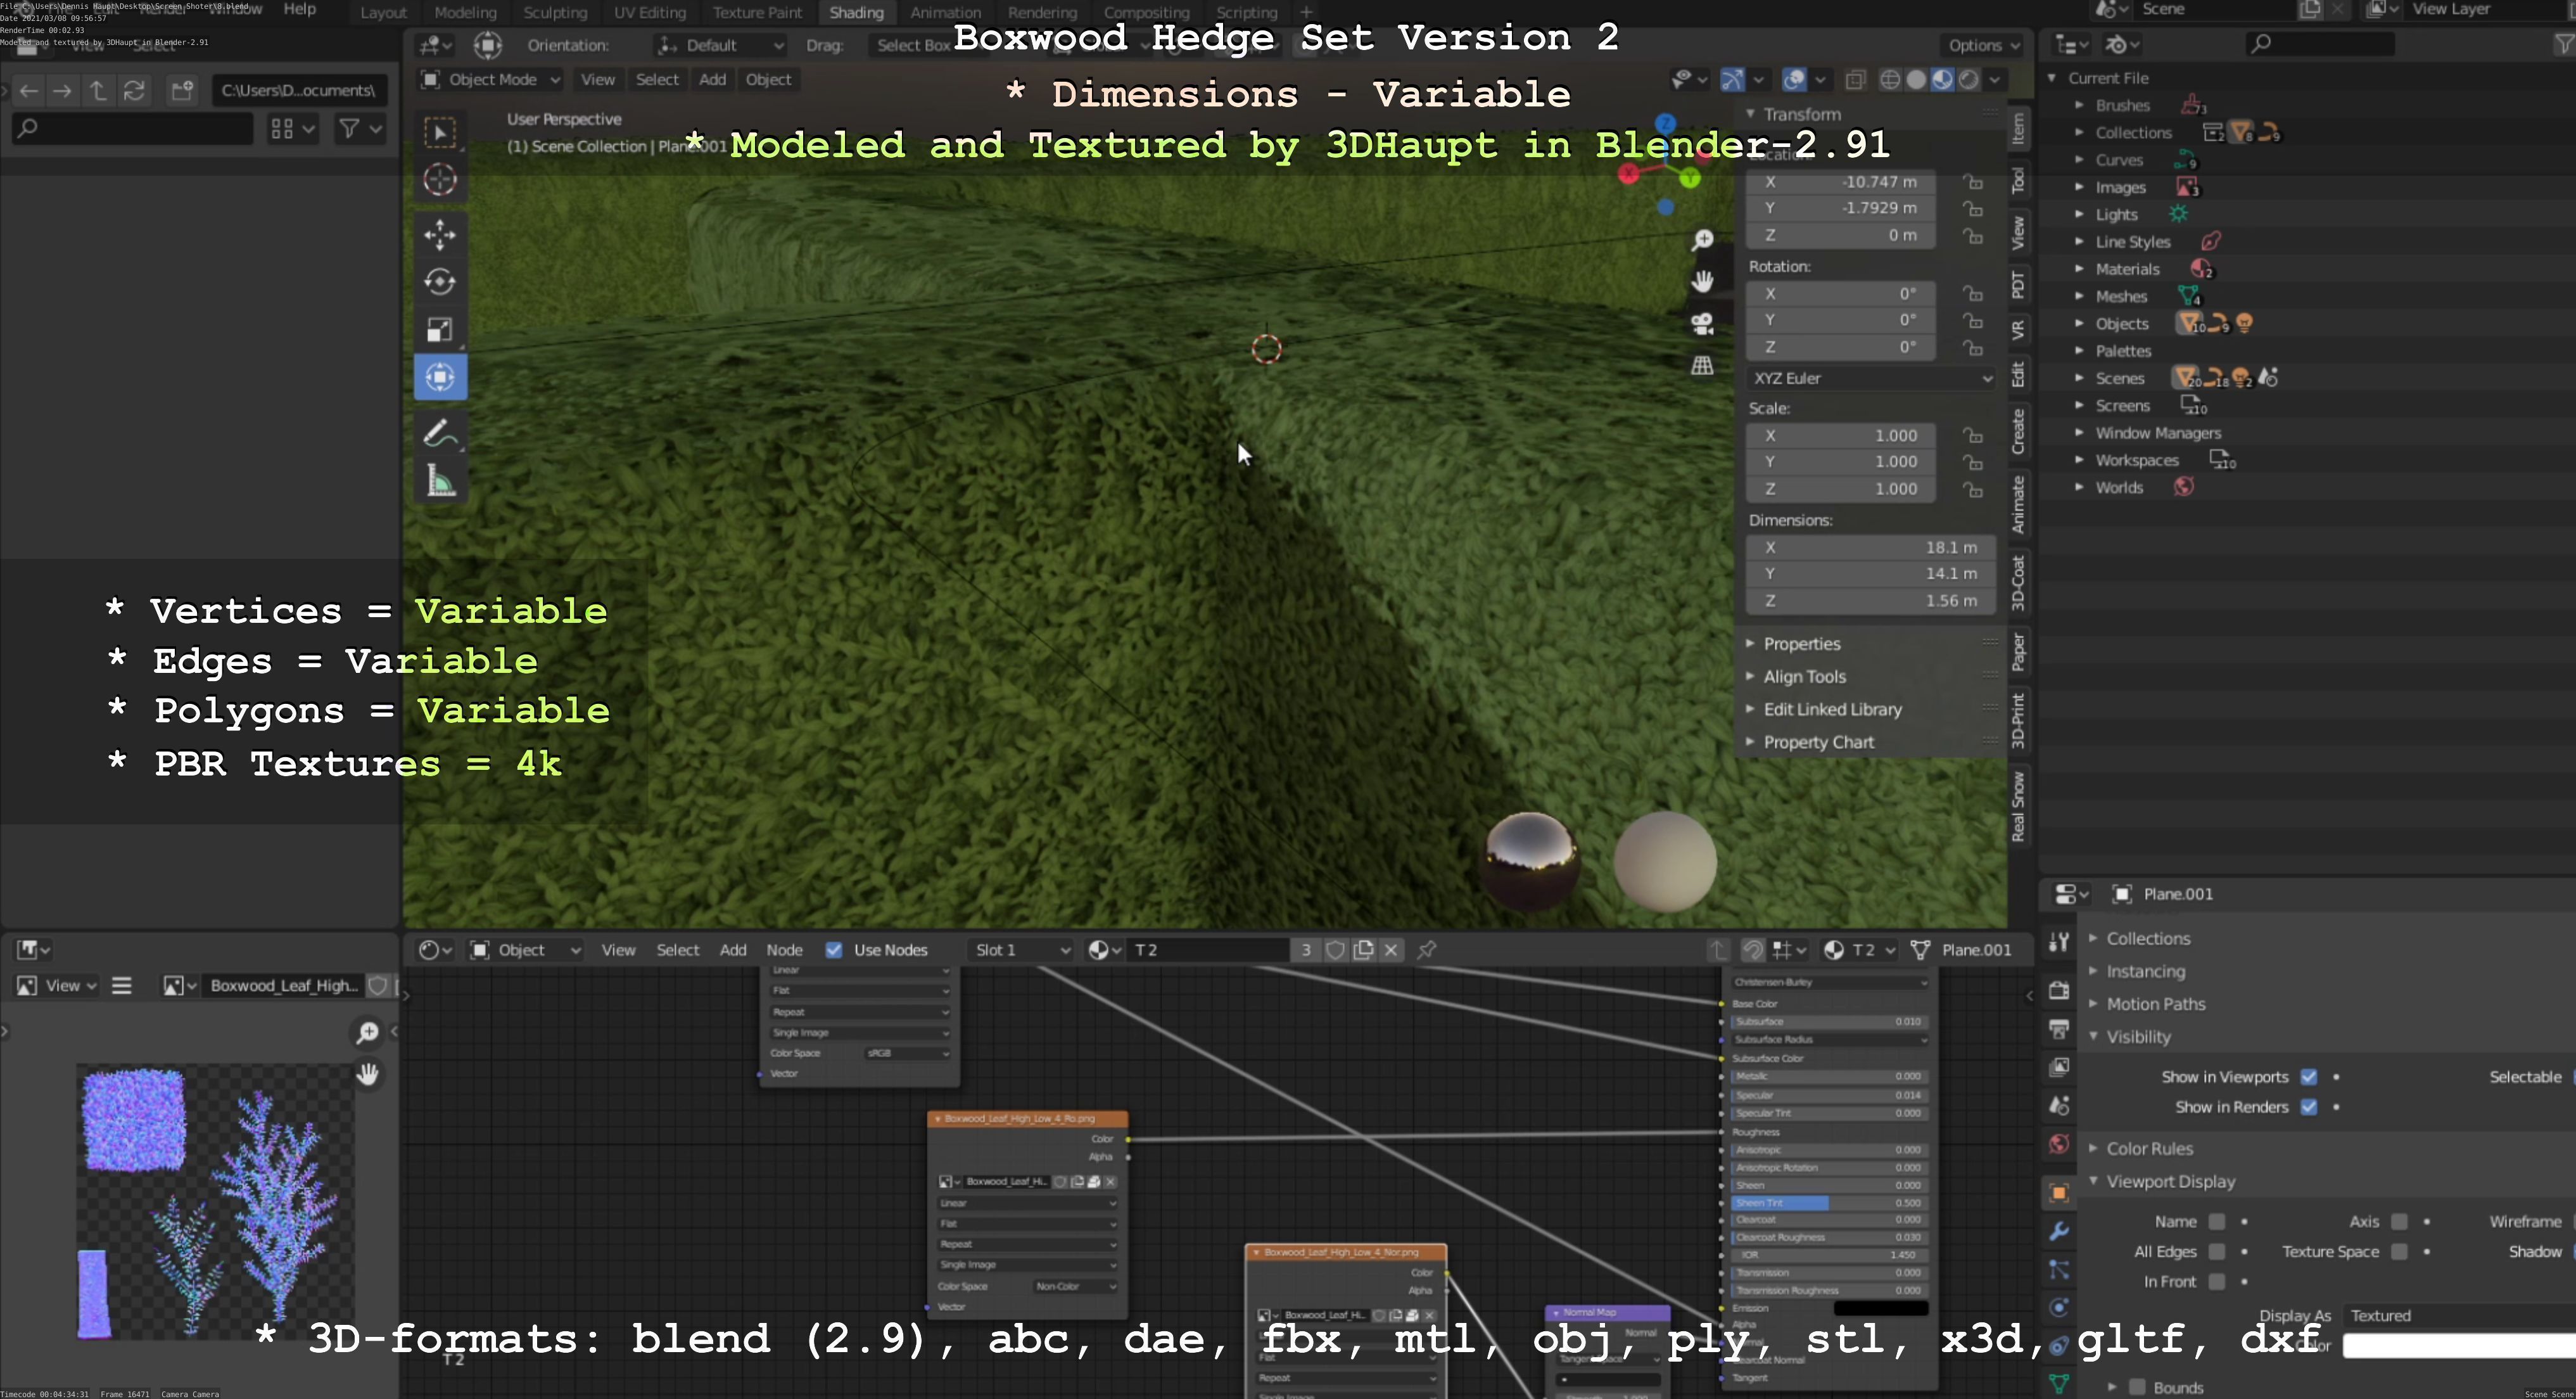Adjust the Sheen Tint slider
This screenshot has height=1399, width=2576.
point(1828,1203)
